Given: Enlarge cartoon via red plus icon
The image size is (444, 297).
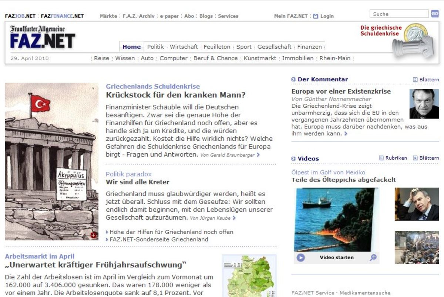Looking at the screenshot, I should tap(93, 235).
